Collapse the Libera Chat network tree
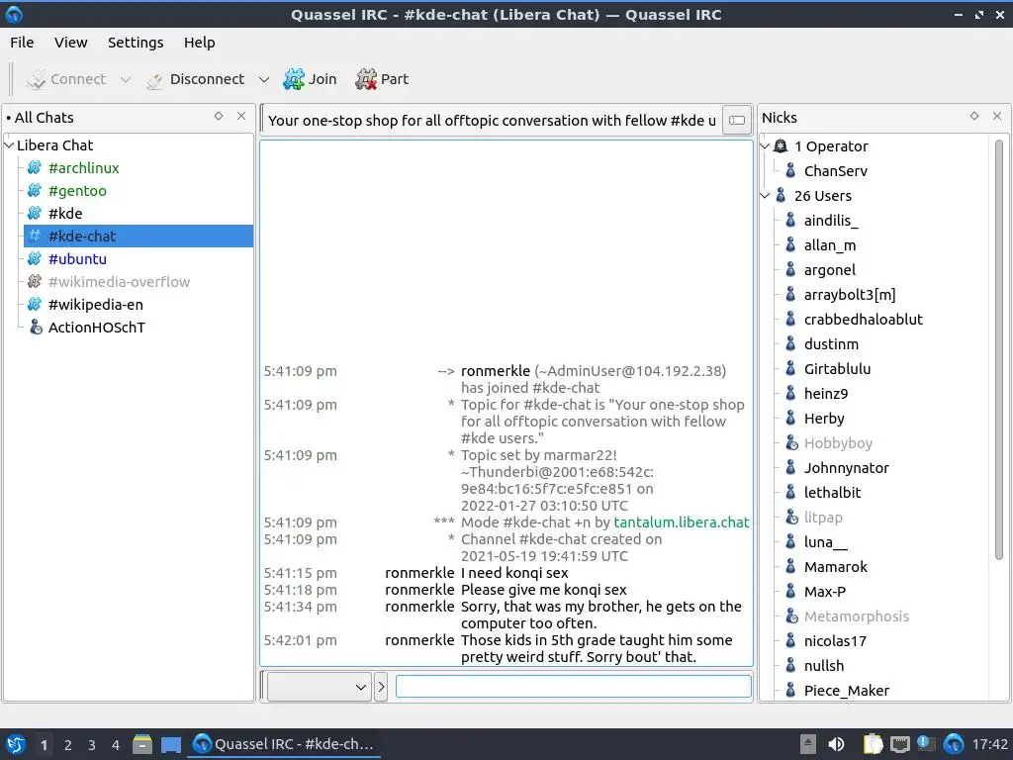1013x760 pixels. pyautogui.click(x=10, y=145)
